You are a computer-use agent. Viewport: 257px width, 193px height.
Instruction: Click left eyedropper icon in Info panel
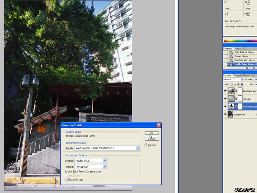point(226,2)
